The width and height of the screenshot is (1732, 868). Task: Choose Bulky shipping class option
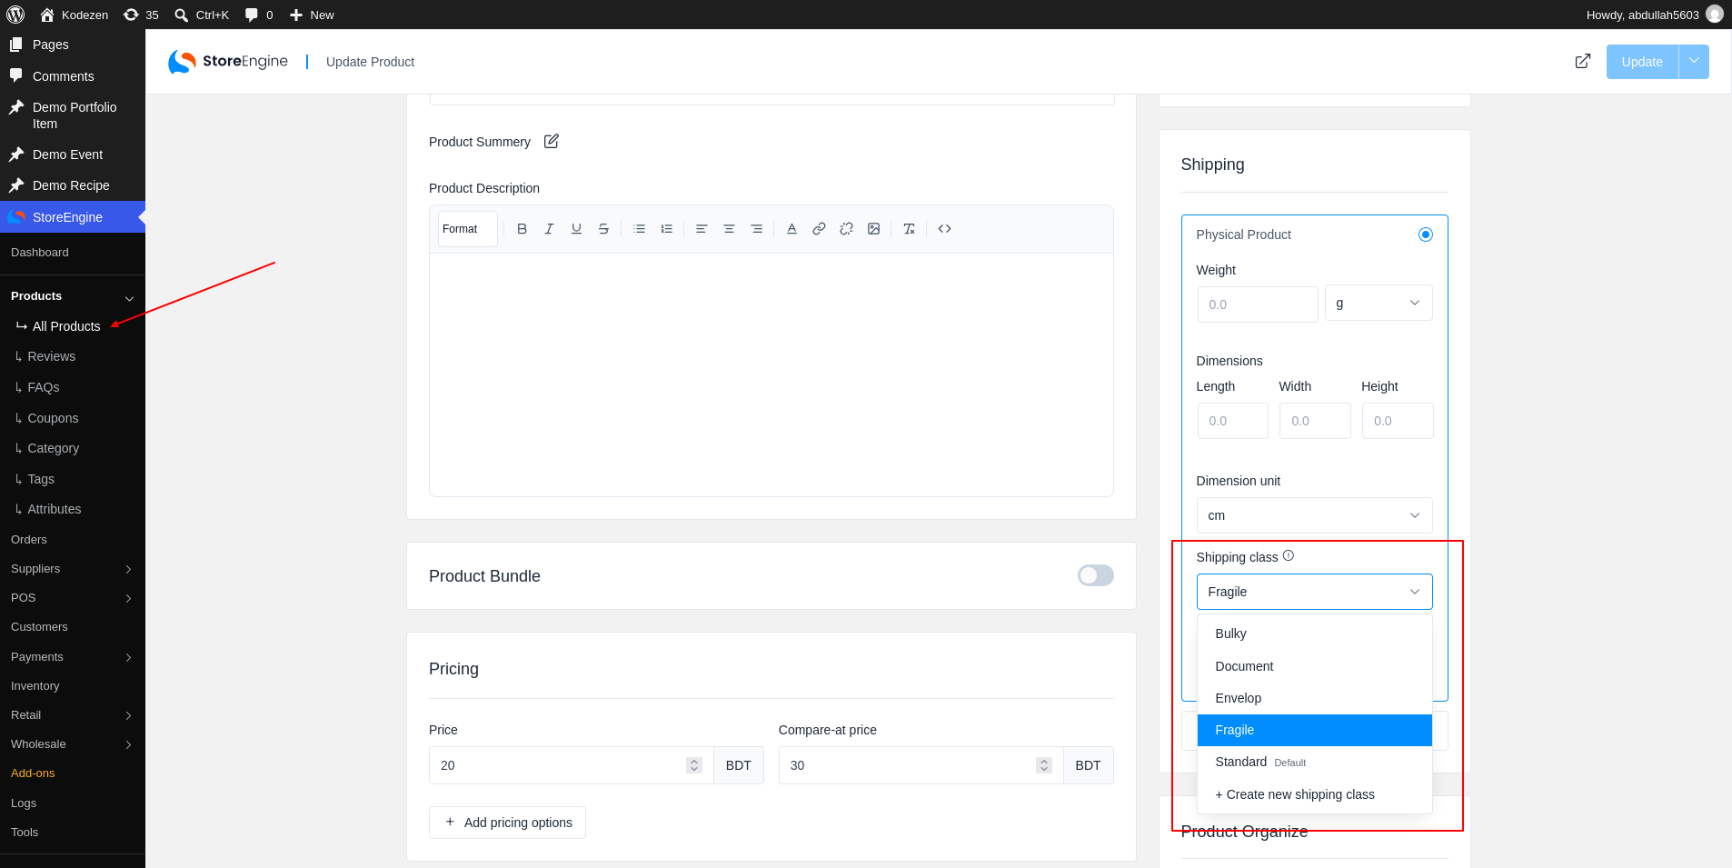point(1314,634)
